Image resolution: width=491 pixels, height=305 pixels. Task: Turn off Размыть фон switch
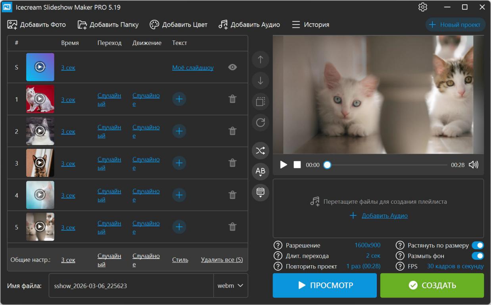click(478, 256)
